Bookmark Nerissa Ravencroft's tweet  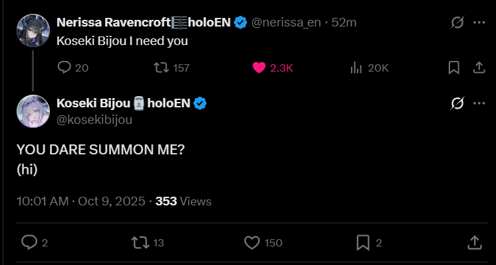(453, 68)
